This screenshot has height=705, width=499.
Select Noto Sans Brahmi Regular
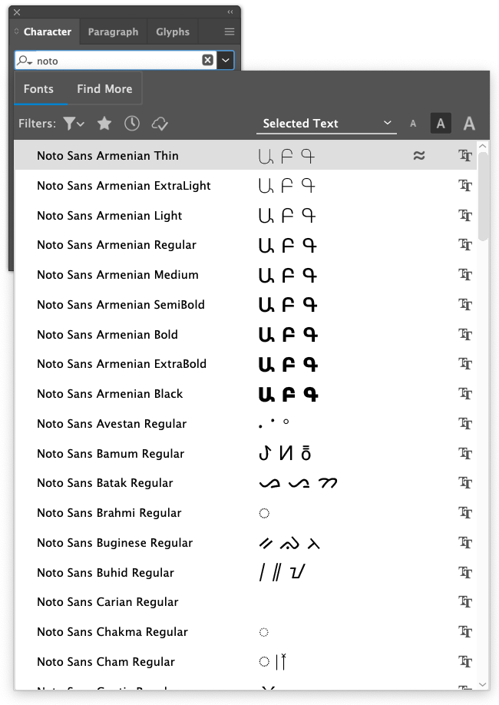[x=245, y=512]
